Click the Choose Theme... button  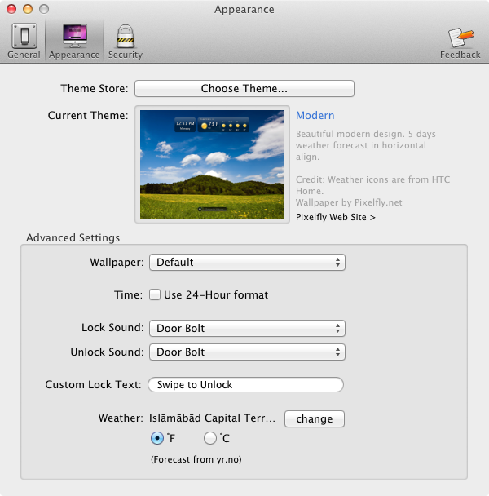coord(244,89)
